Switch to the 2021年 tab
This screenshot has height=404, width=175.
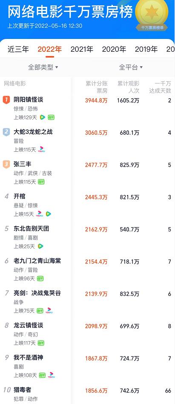82,49
